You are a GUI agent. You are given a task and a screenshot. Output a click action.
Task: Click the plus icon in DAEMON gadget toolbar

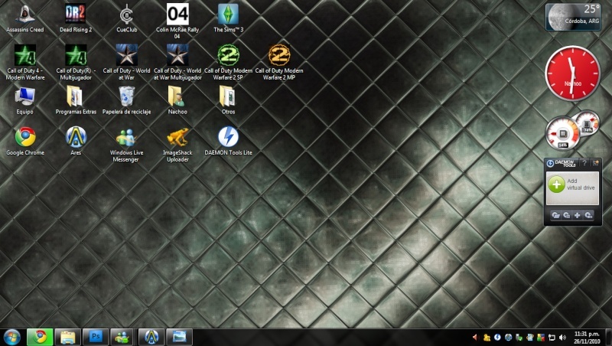[x=578, y=215]
